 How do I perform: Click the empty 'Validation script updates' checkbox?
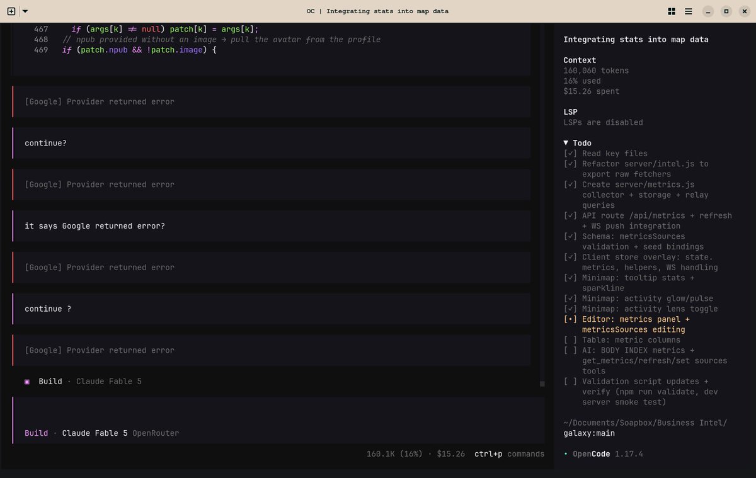tap(570, 381)
